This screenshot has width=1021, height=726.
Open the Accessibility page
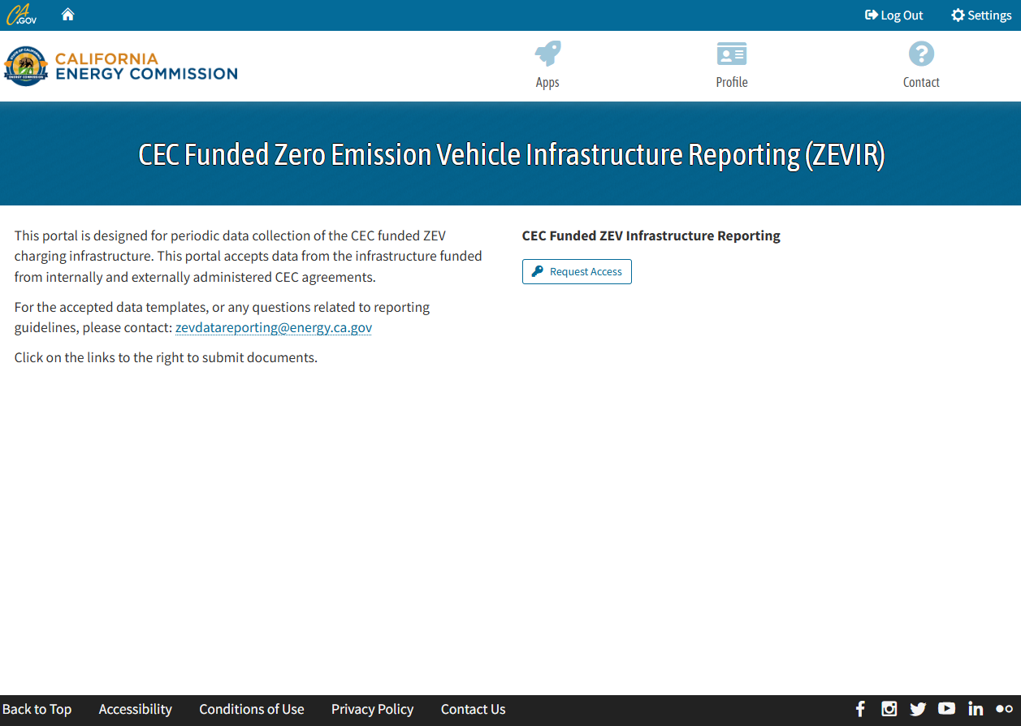[x=135, y=709]
